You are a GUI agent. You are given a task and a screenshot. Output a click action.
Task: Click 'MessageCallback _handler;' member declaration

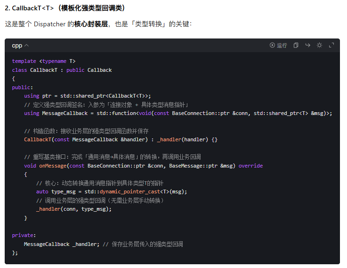[62, 244]
